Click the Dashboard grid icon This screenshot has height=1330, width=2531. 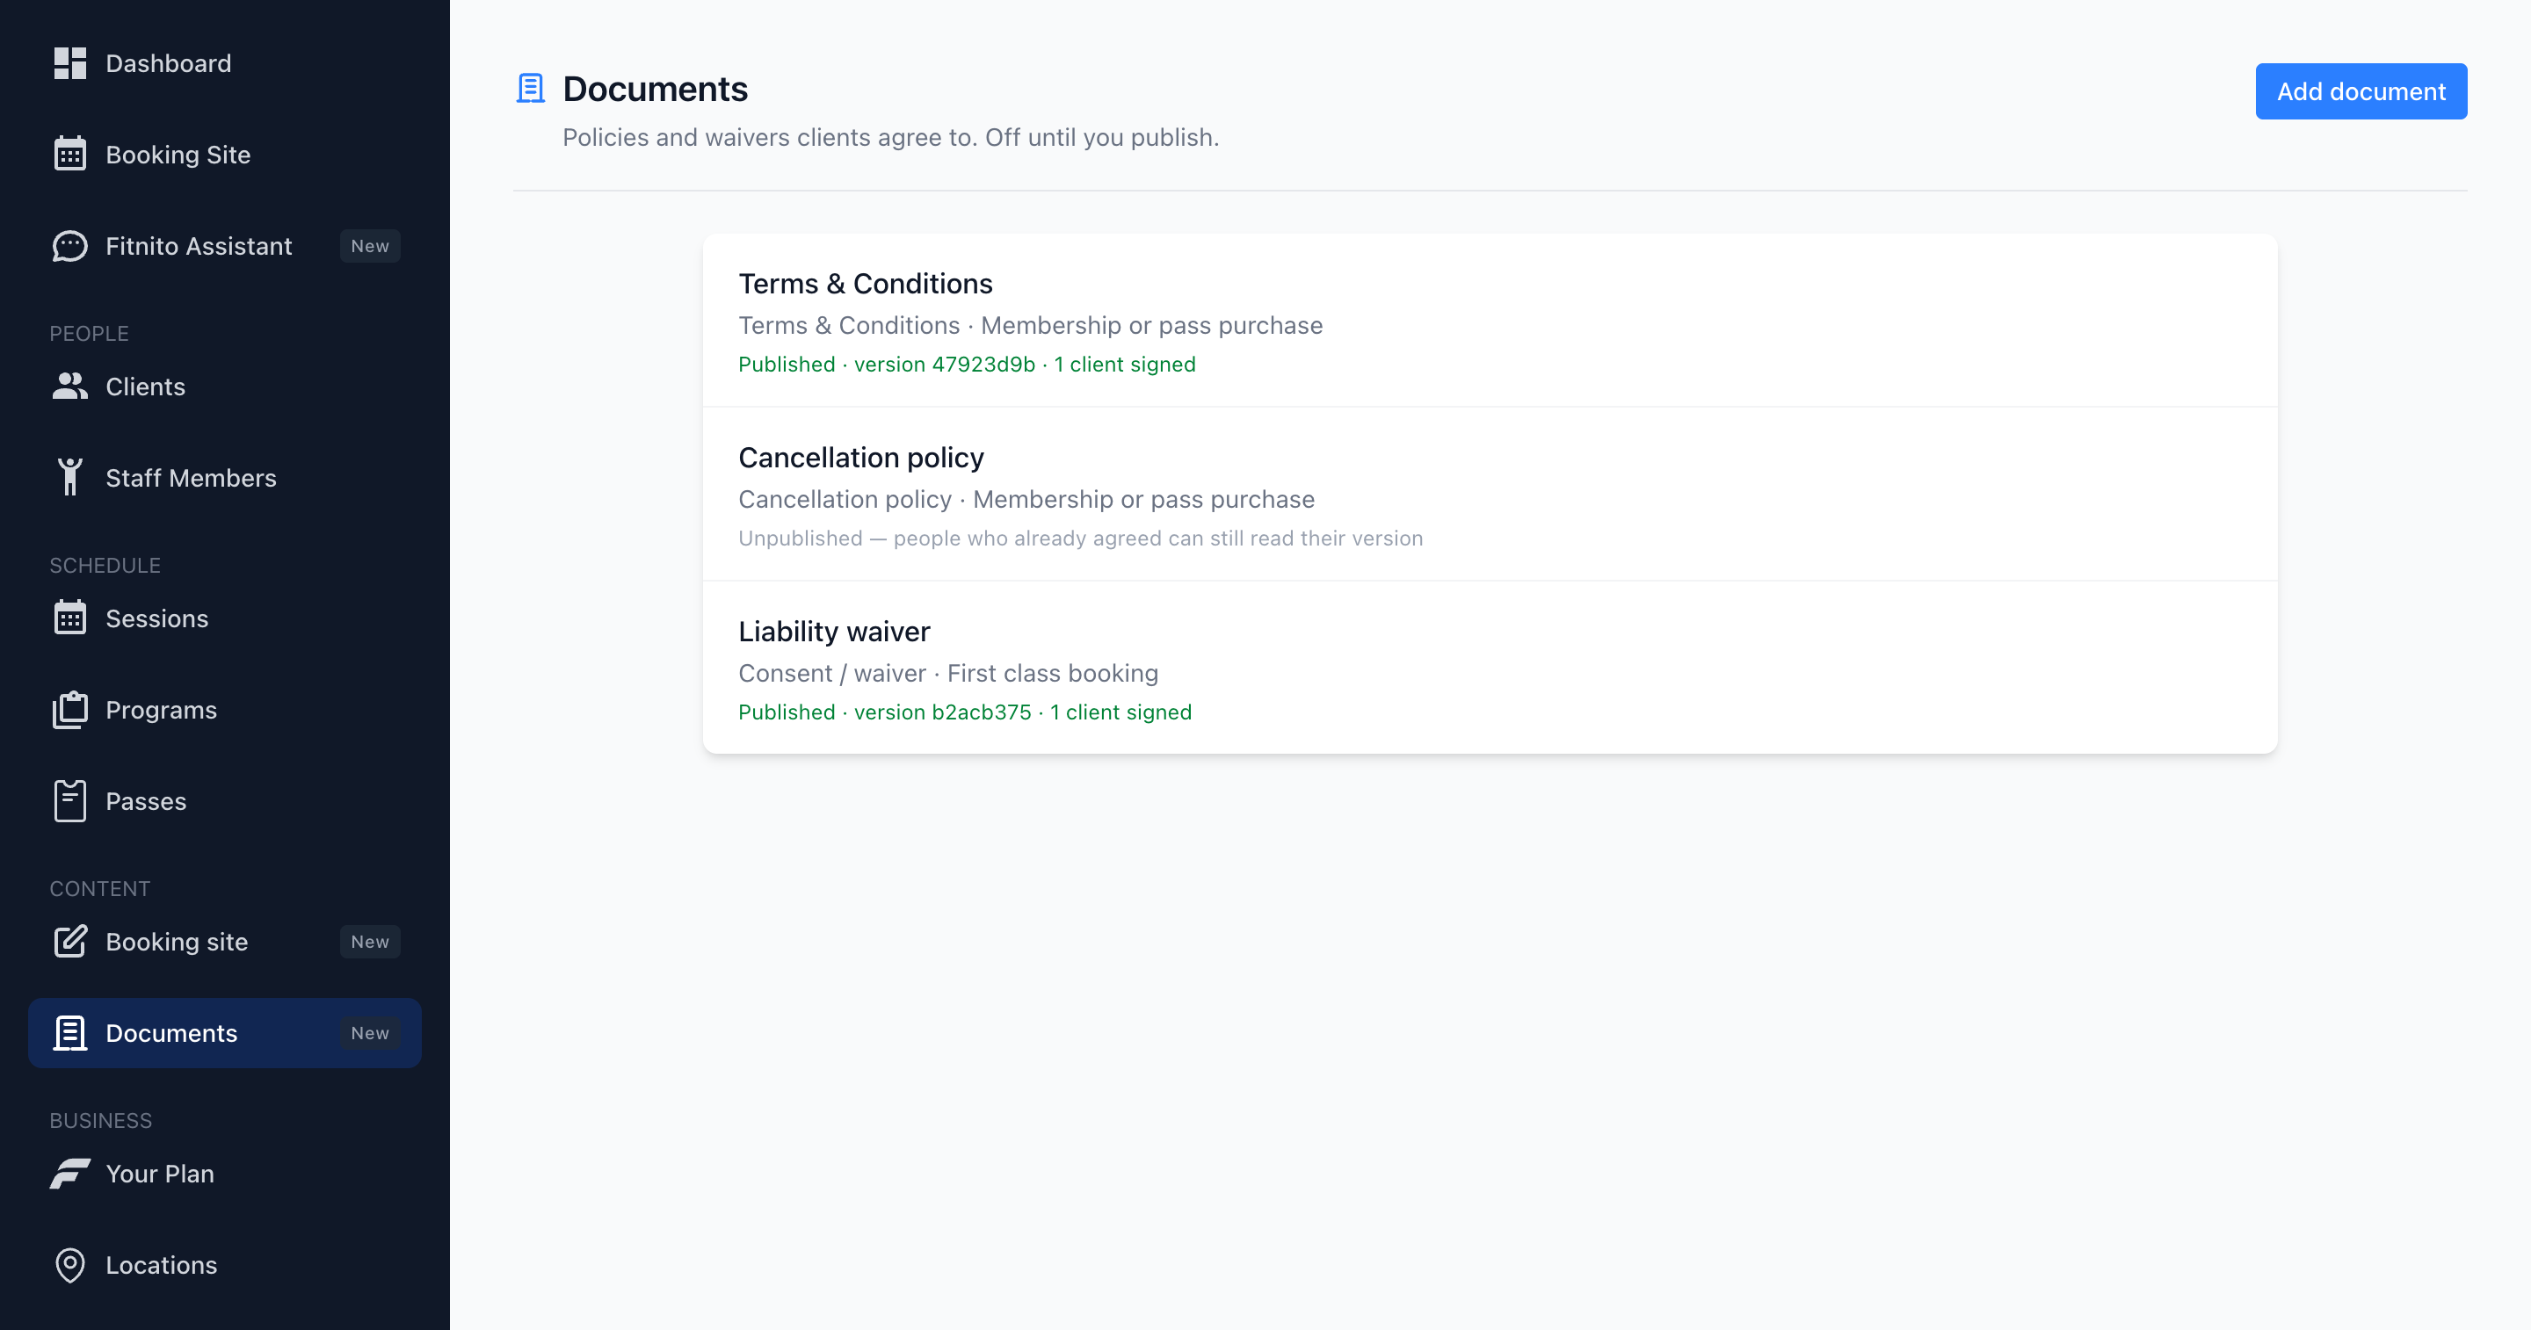pyautogui.click(x=69, y=64)
